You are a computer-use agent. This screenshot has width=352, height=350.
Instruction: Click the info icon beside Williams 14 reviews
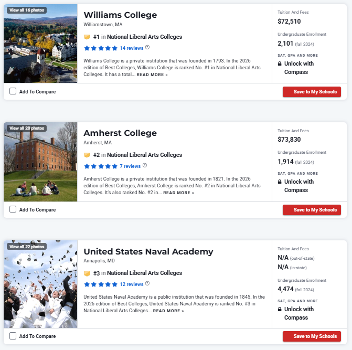click(147, 48)
